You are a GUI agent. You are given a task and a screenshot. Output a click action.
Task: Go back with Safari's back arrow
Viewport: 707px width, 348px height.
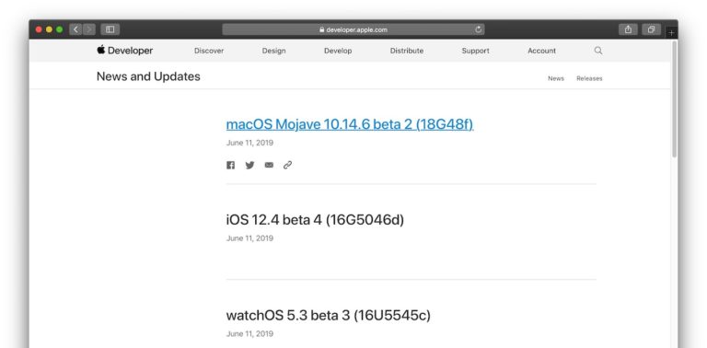(75, 29)
